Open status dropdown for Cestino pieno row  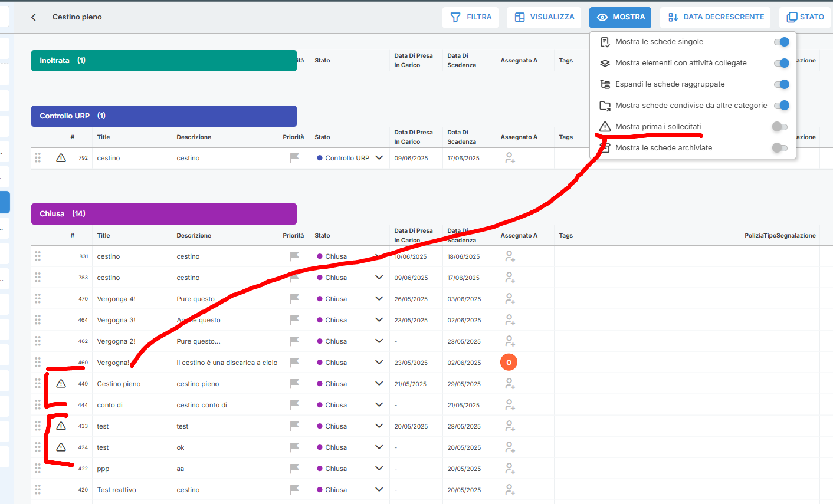tap(379, 384)
